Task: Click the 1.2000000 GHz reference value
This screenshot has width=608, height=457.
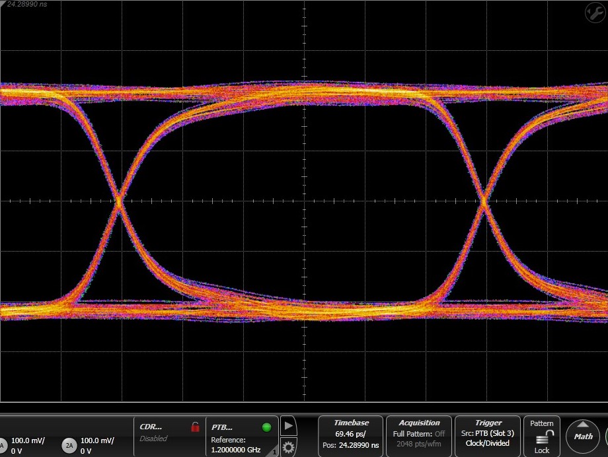Action: tap(236, 450)
